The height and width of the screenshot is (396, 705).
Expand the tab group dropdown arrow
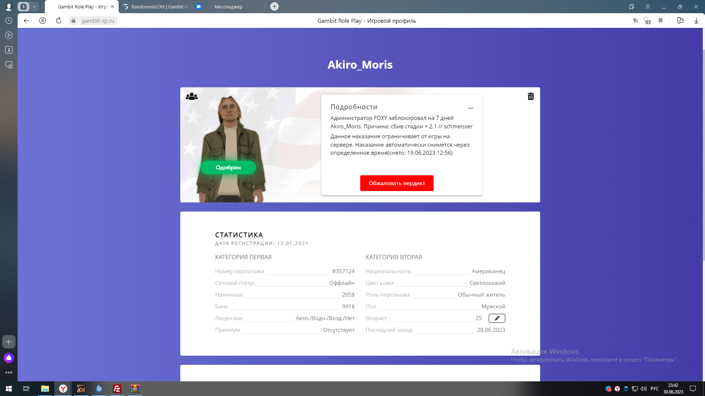(x=35, y=7)
